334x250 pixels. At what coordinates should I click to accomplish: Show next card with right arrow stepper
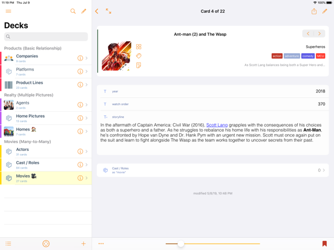click(319, 34)
